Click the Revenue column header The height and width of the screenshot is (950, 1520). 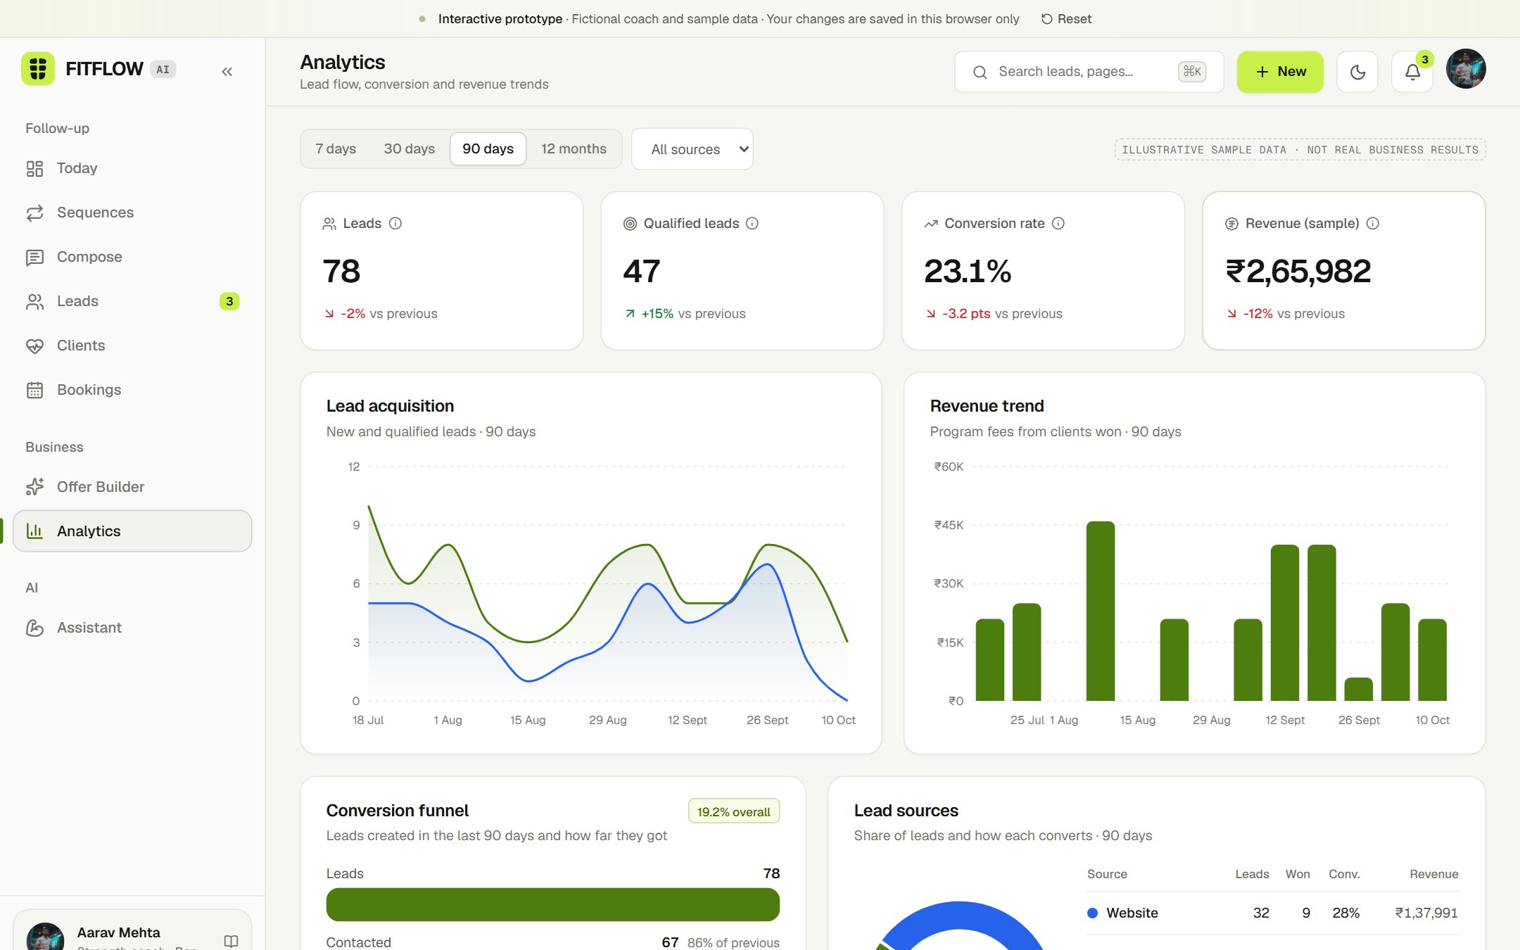pos(1433,874)
